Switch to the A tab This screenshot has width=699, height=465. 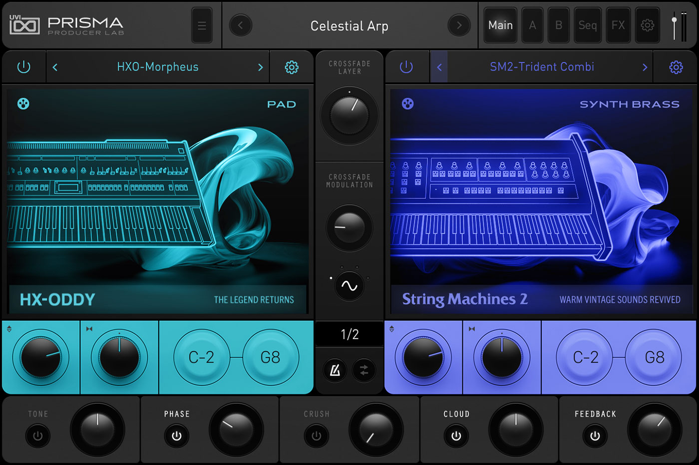(533, 25)
